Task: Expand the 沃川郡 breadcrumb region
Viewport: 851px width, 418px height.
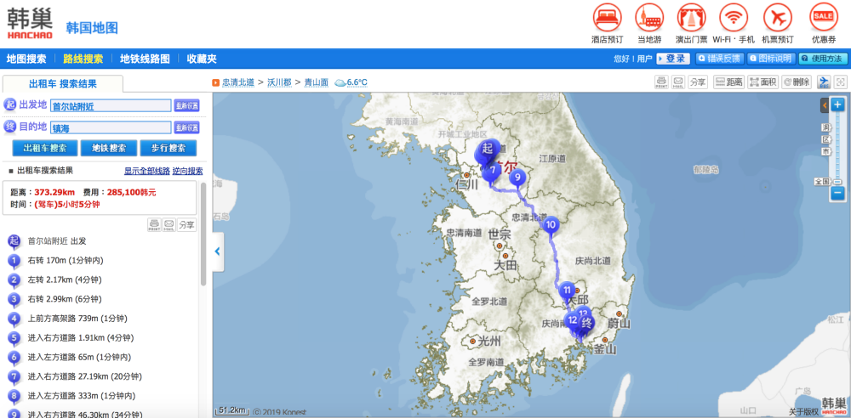Action: click(x=279, y=82)
